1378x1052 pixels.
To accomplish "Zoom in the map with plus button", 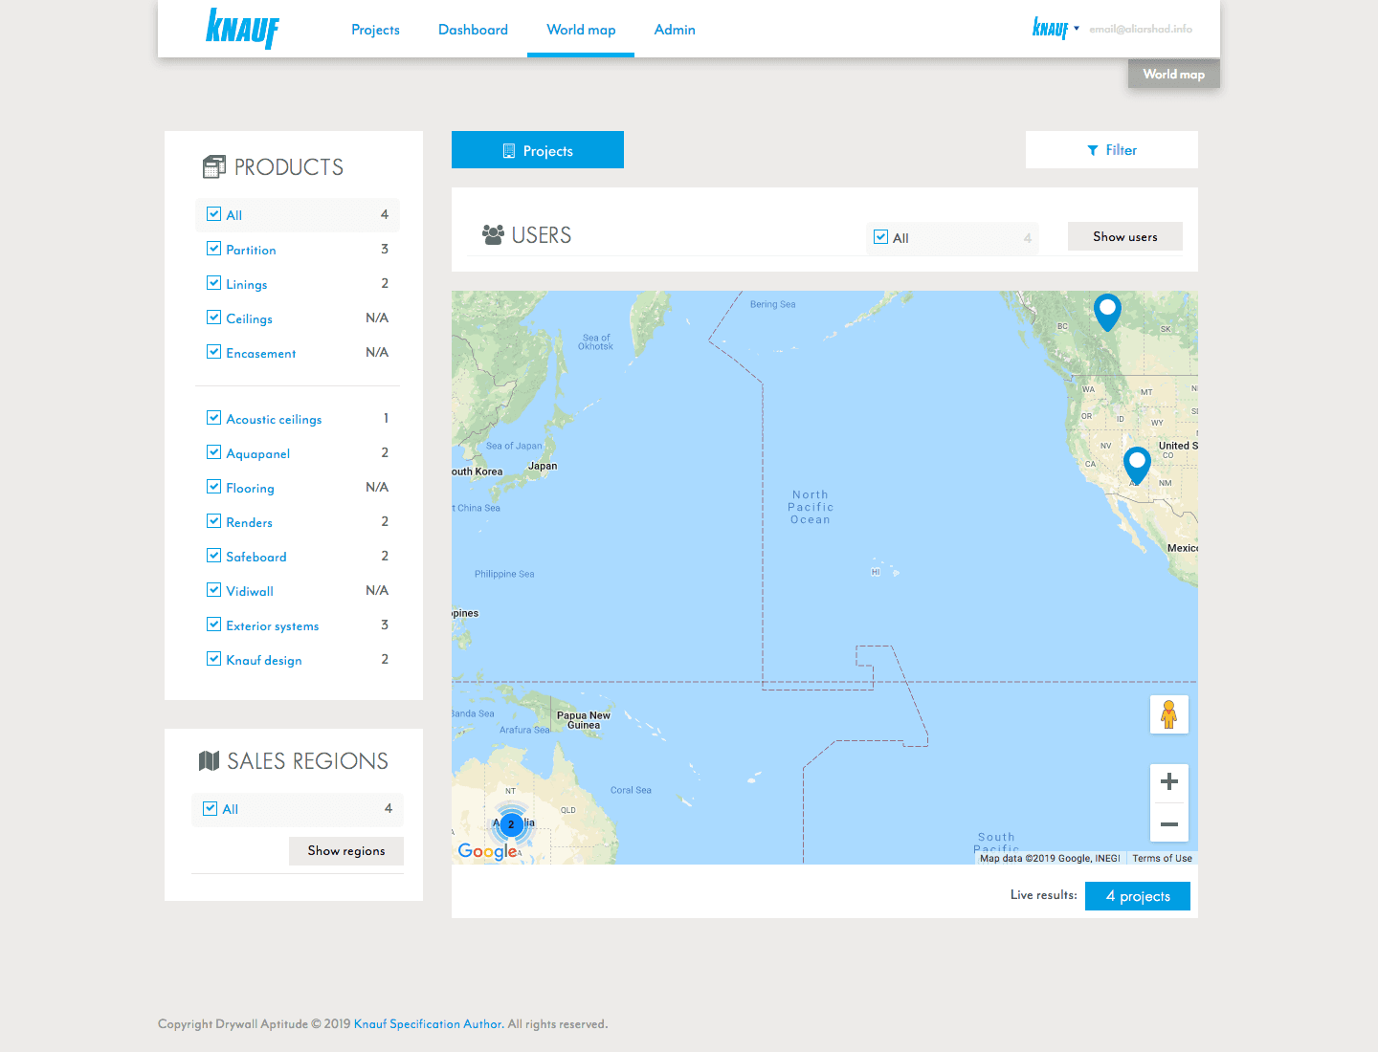I will (1168, 782).
